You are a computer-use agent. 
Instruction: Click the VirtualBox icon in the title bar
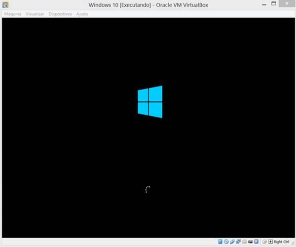[x=5, y=5]
